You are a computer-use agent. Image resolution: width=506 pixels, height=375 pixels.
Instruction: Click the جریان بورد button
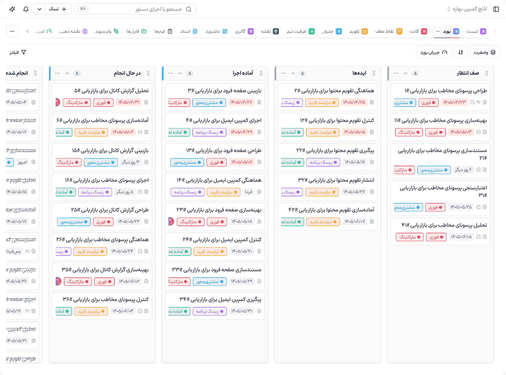tap(434, 52)
